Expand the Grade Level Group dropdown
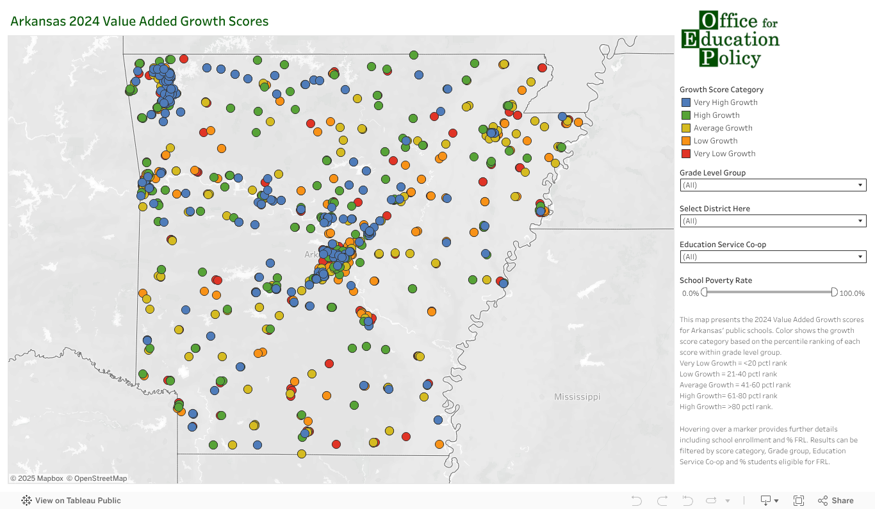 [x=773, y=185]
